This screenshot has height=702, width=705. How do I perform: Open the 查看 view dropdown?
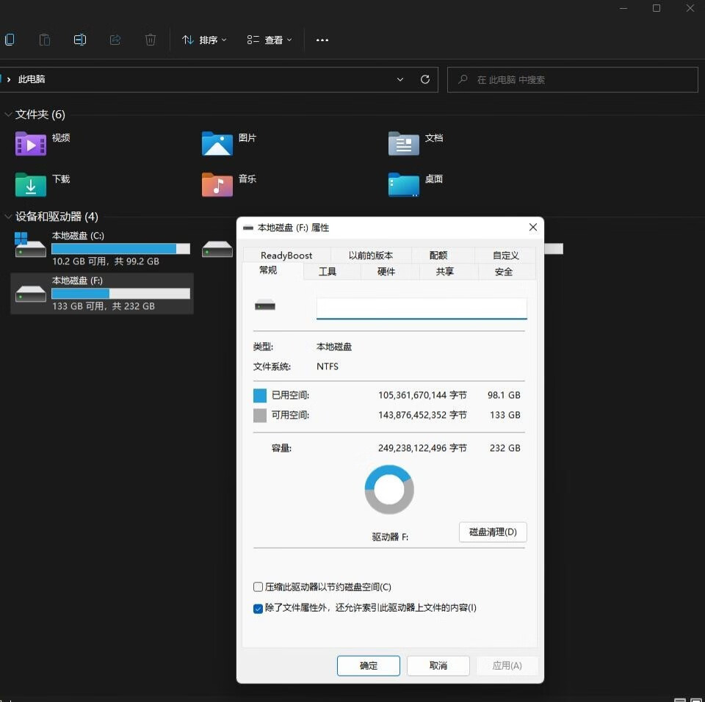pos(270,40)
